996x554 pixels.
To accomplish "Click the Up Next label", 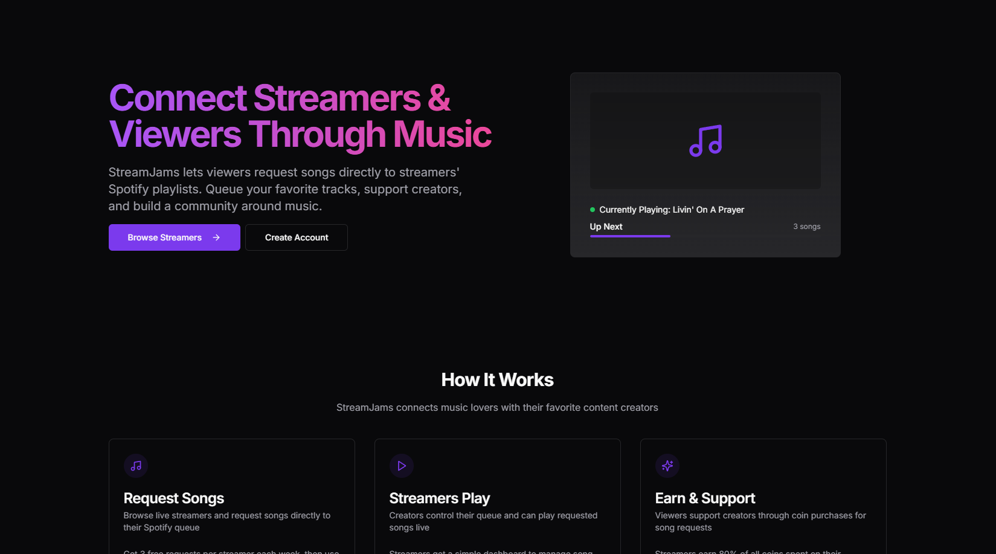I will [x=606, y=227].
